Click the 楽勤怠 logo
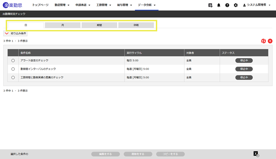This screenshot has height=159, width=276. (12, 5)
